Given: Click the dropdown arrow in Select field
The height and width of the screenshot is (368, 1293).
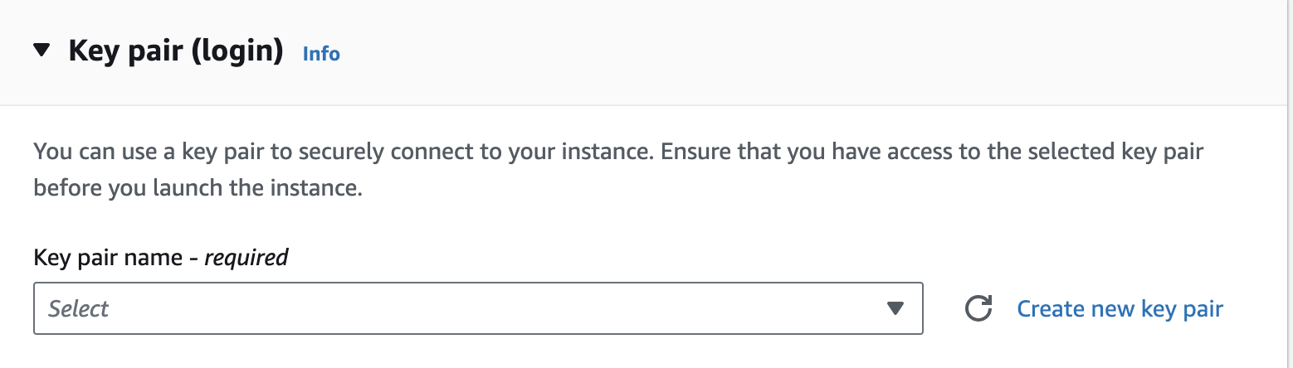Looking at the screenshot, I should click(x=895, y=309).
